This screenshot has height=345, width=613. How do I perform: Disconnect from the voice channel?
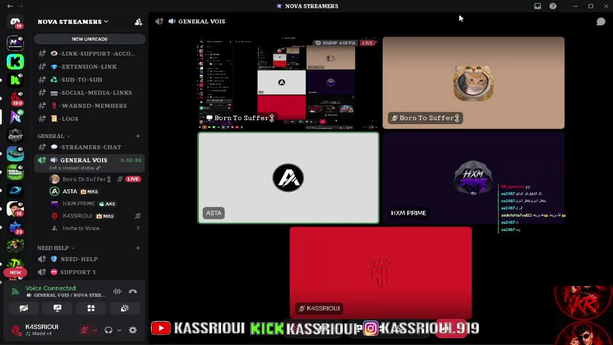point(133,291)
